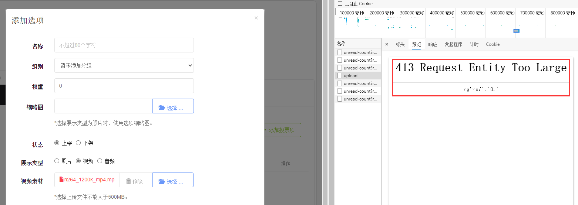Close the request details panel
This screenshot has height=205, width=578.
pos(387,44)
